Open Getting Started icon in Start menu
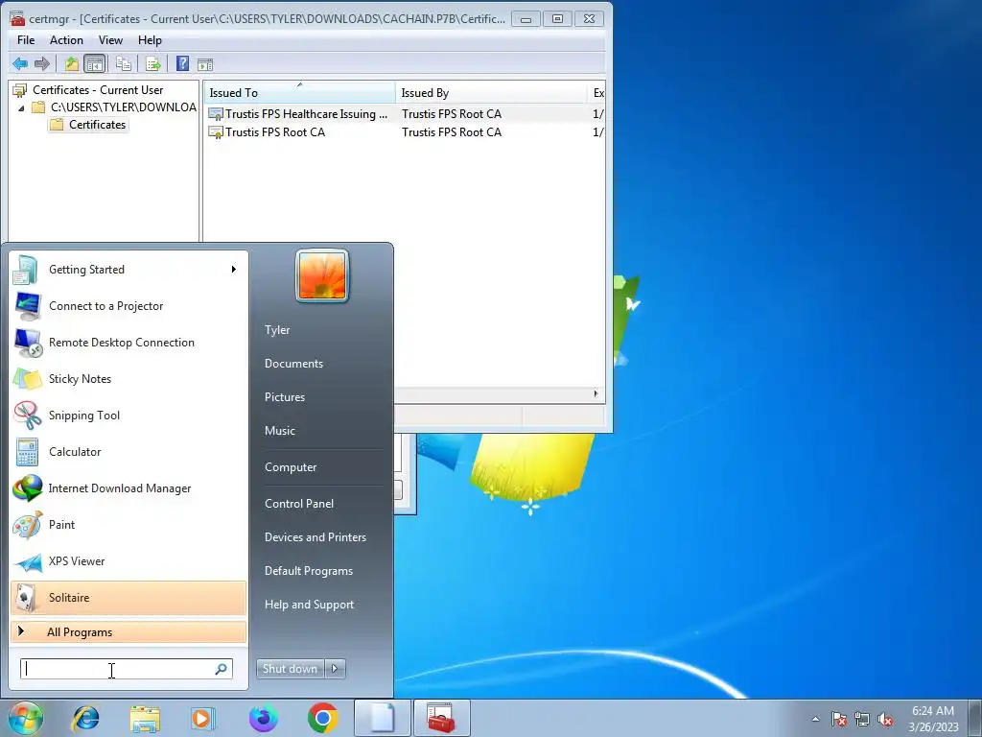Screen dimensions: 982x737 point(25,270)
